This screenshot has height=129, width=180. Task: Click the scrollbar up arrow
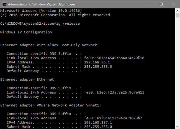tap(178, 11)
